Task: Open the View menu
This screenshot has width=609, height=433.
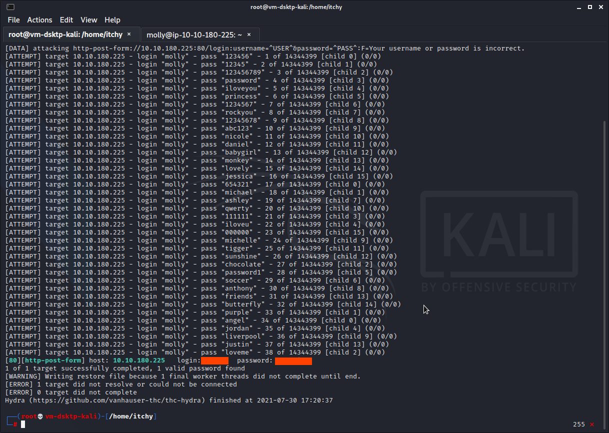Action: coord(88,20)
